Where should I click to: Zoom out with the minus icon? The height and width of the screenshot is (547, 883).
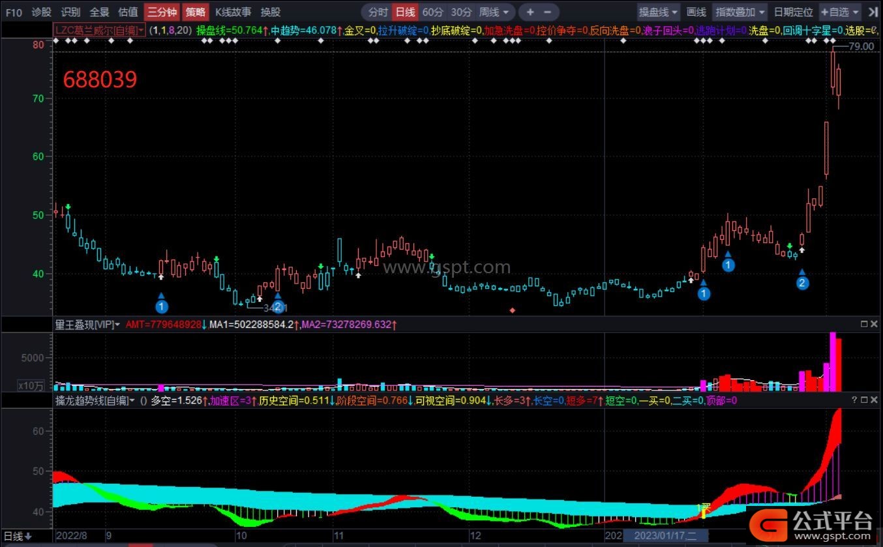coord(547,12)
